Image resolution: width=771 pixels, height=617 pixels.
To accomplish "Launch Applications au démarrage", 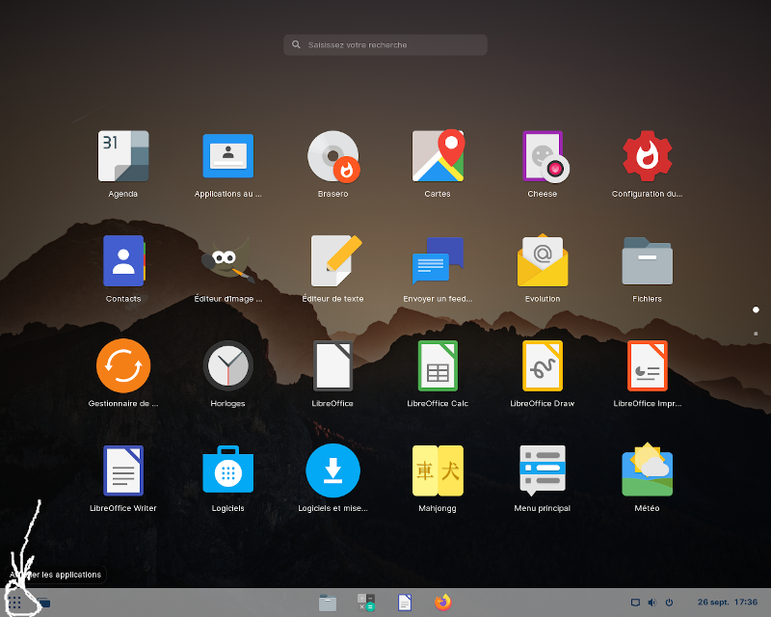I will pos(228,156).
